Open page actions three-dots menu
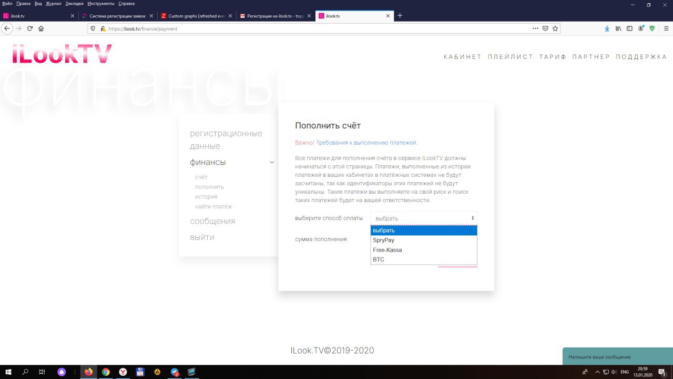The image size is (673, 379). (x=535, y=28)
